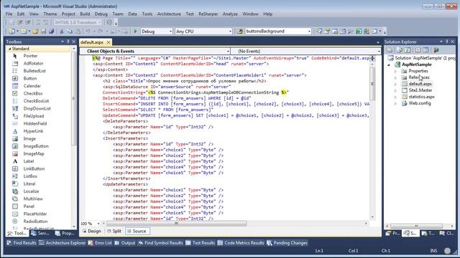Open the Pending Changes panel tab
This screenshot has width=460, height=258.
pos(287,243)
